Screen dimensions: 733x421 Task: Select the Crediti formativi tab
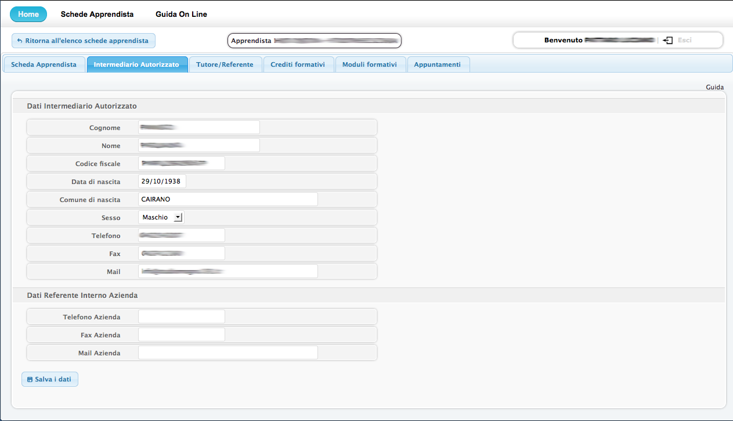(298, 64)
